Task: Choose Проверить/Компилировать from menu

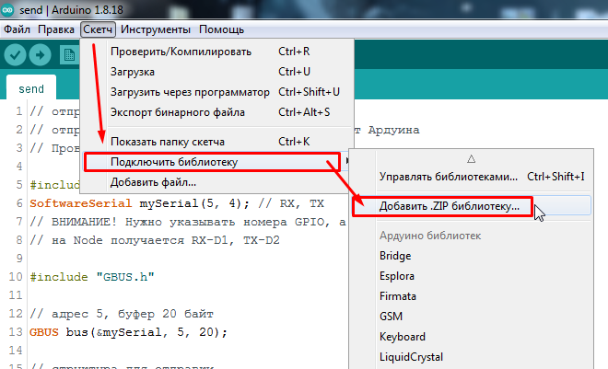Action: pos(217,52)
